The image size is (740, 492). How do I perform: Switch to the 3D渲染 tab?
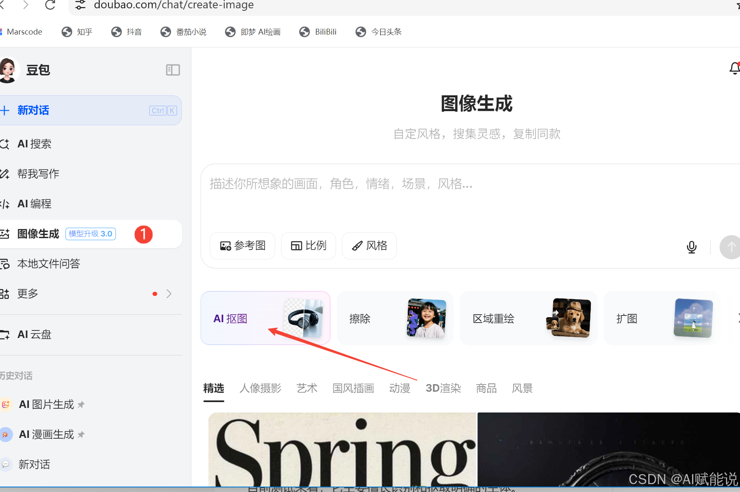pyautogui.click(x=443, y=388)
